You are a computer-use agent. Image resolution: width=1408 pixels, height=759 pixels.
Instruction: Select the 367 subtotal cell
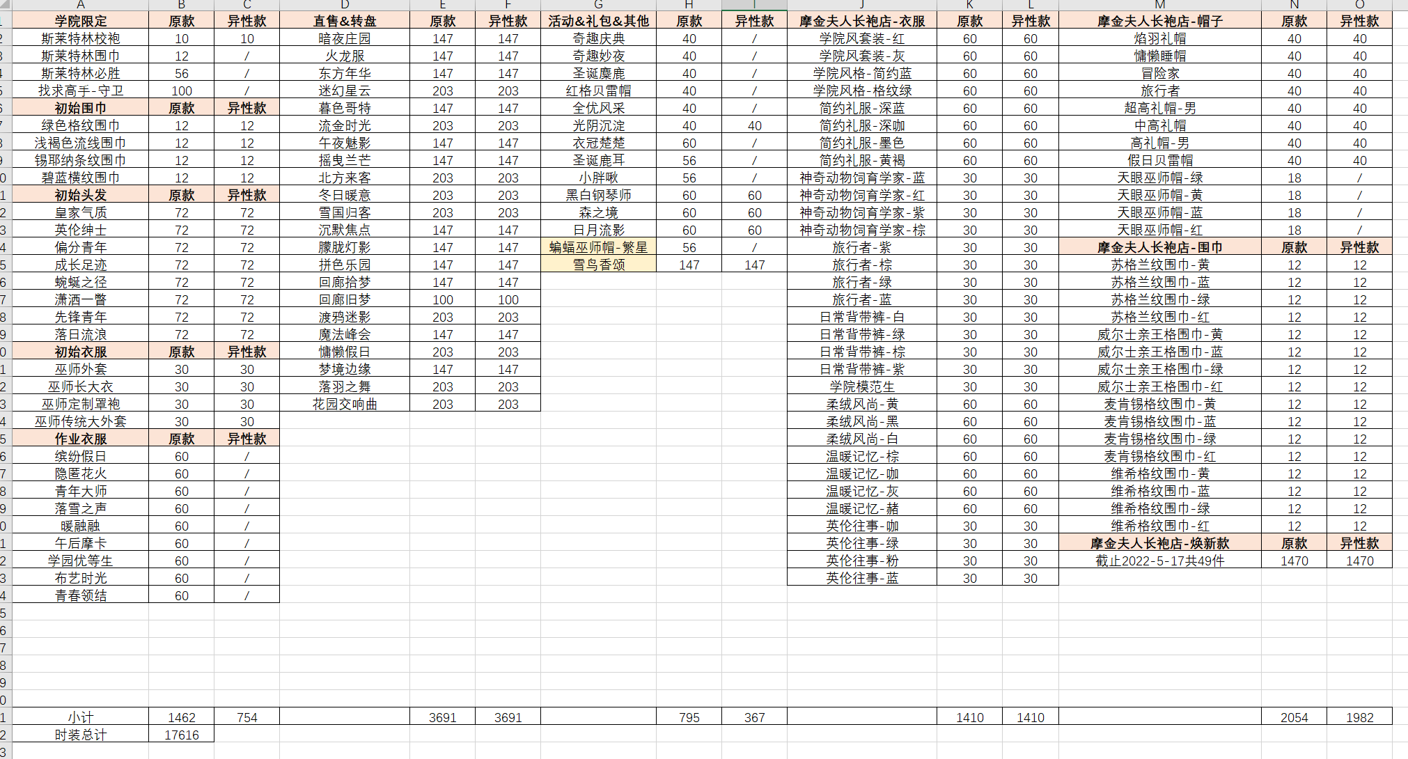pyautogui.click(x=755, y=717)
